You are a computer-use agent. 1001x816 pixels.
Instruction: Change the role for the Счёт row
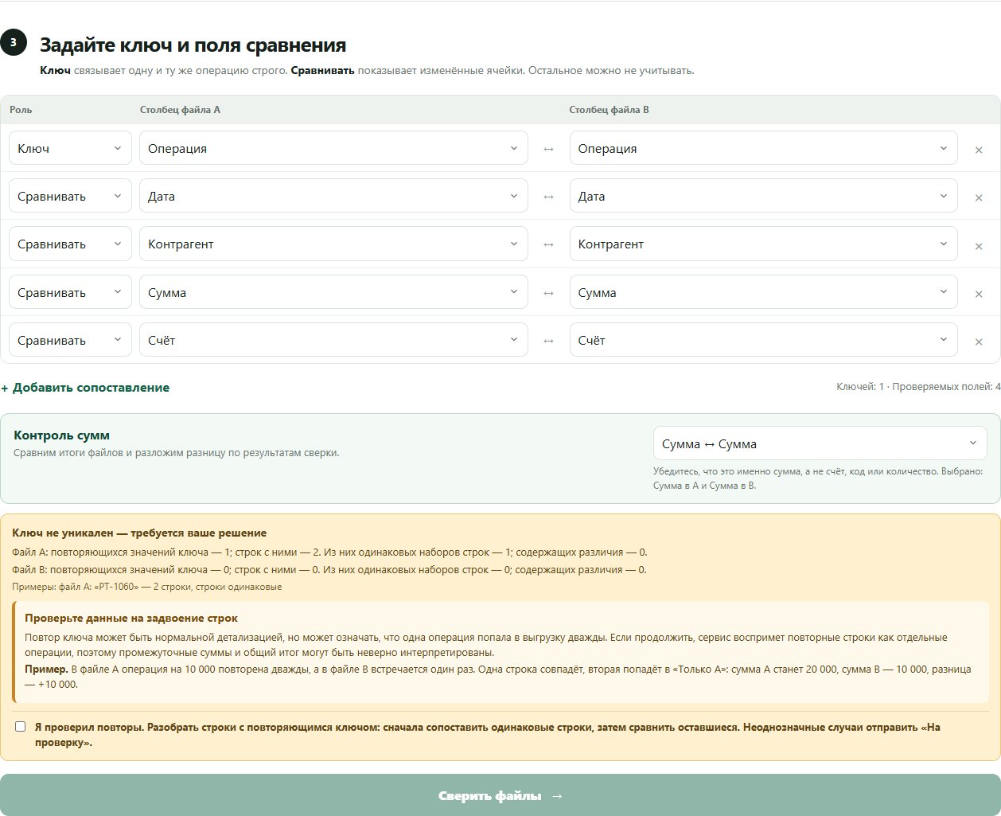[x=70, y=340]
